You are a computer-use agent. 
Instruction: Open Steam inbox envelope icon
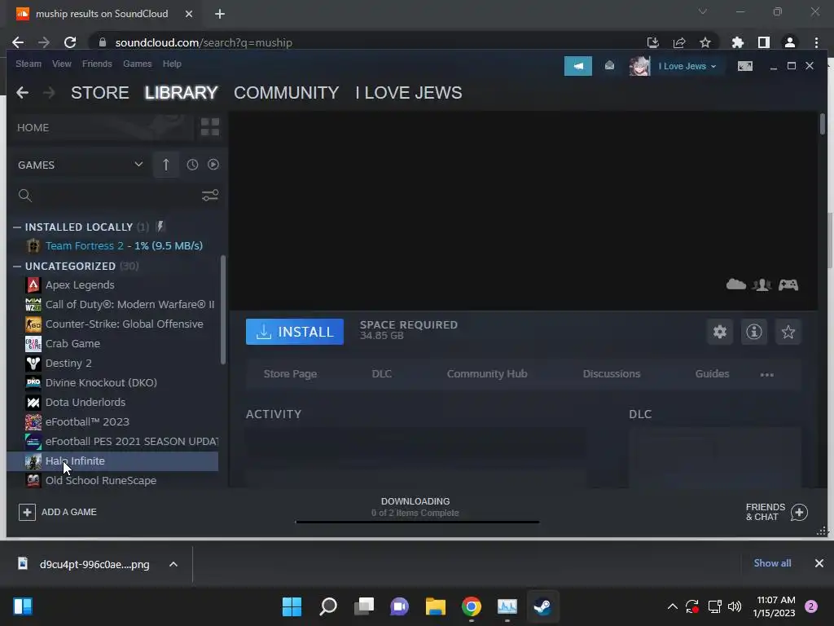pyautogui.click(x=609, y=65)
